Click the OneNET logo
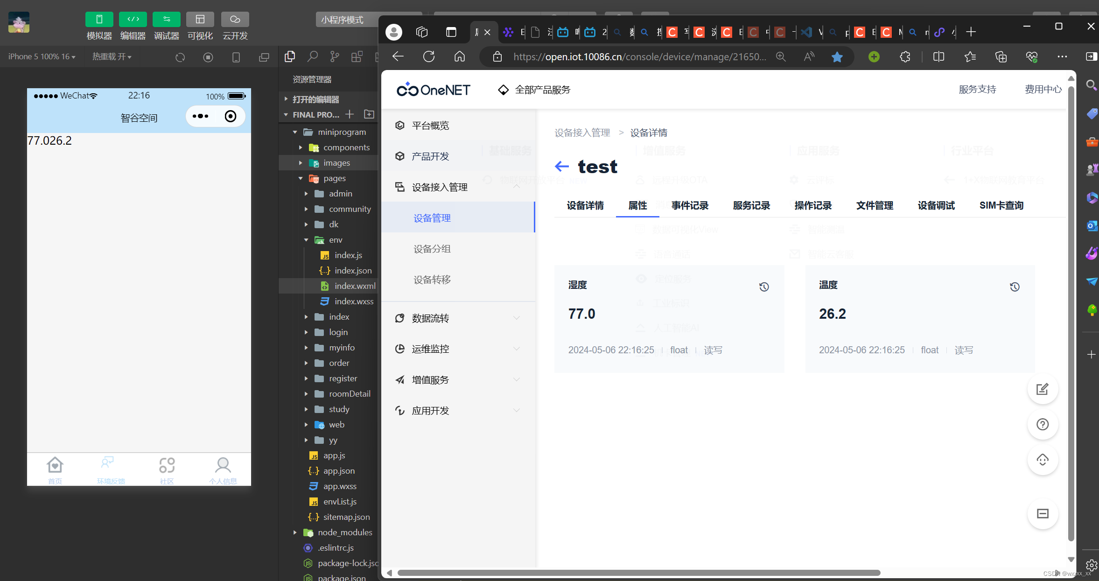This screenshot has height=581, width=1099. coord(433,89)
